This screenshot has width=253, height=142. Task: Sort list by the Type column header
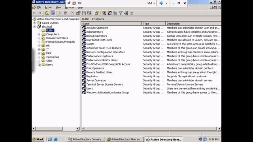click(x=154, y=24)
